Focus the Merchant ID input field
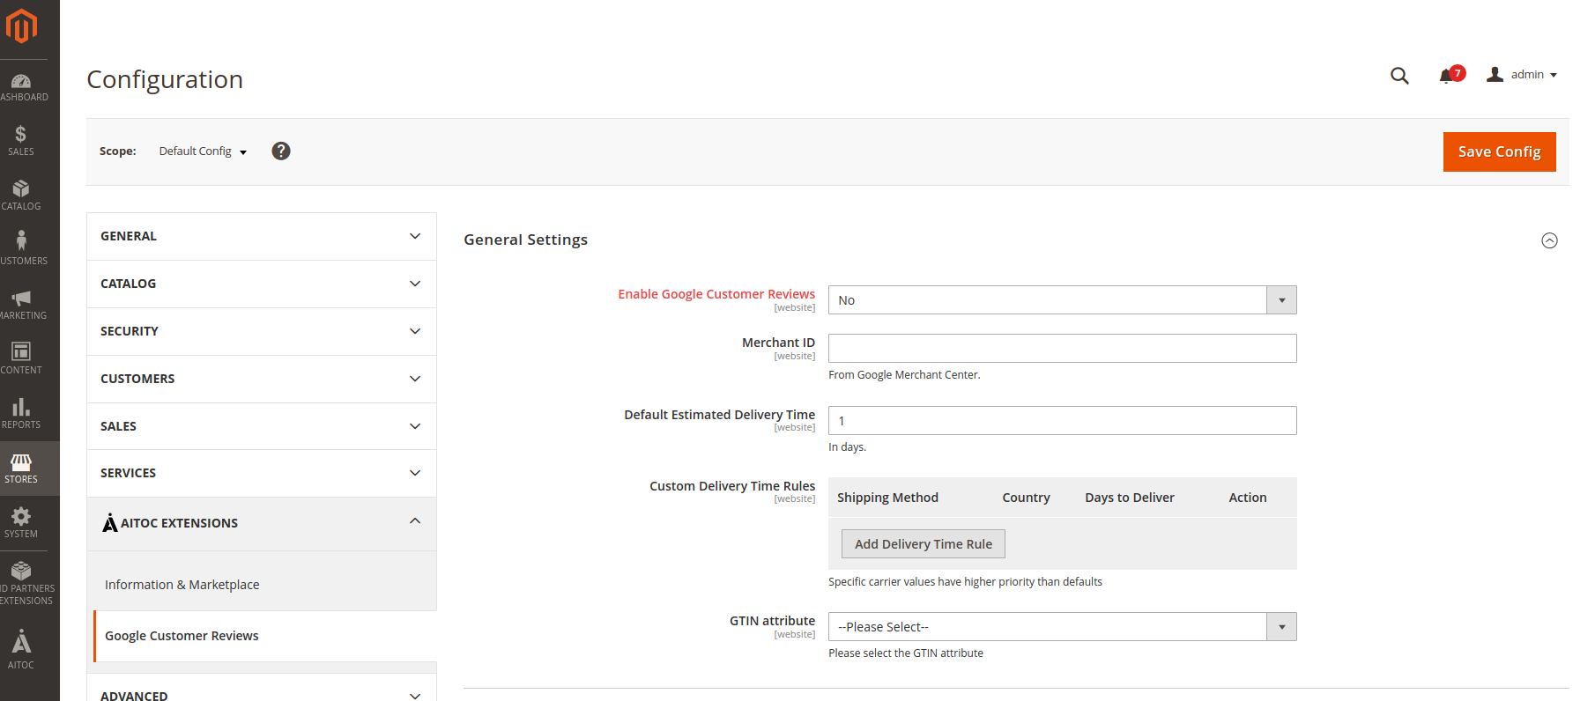The height and width of the screenshot is (701, 1595). pos(1062,348)
